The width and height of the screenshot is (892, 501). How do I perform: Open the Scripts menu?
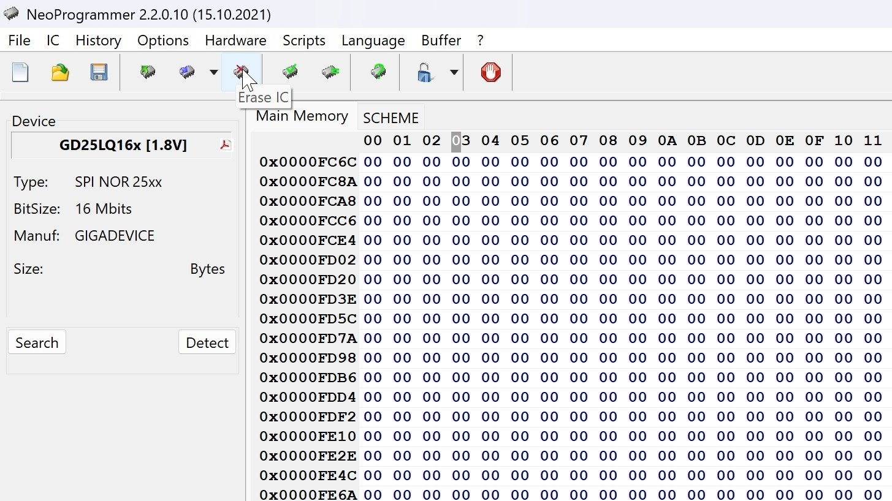(304, 40)
